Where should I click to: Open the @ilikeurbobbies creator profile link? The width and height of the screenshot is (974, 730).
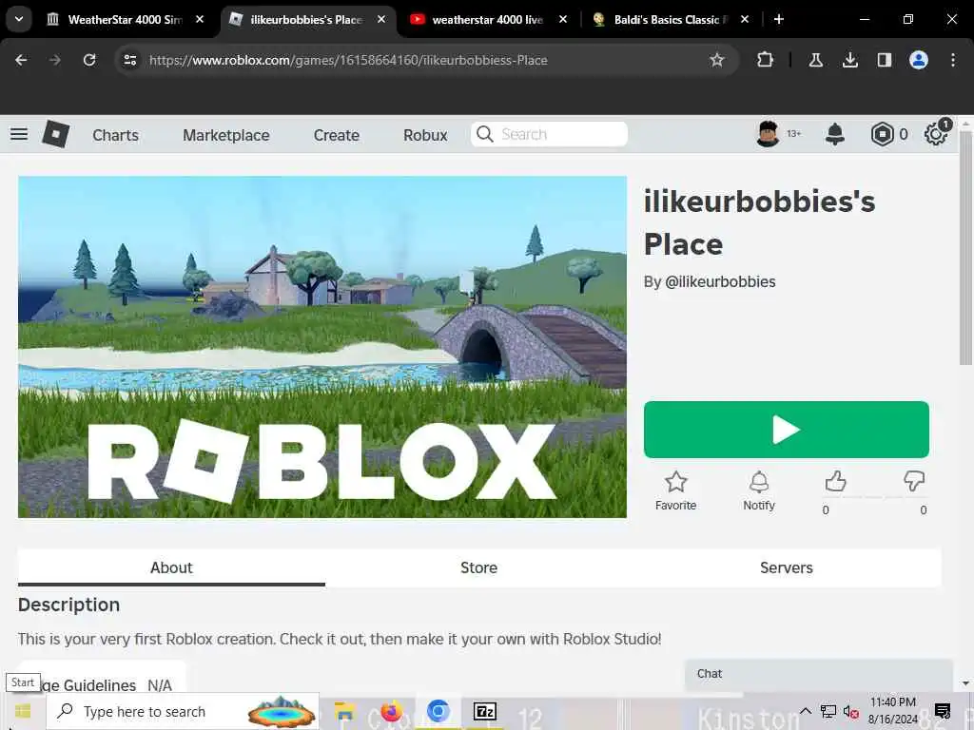pos(720,281)
